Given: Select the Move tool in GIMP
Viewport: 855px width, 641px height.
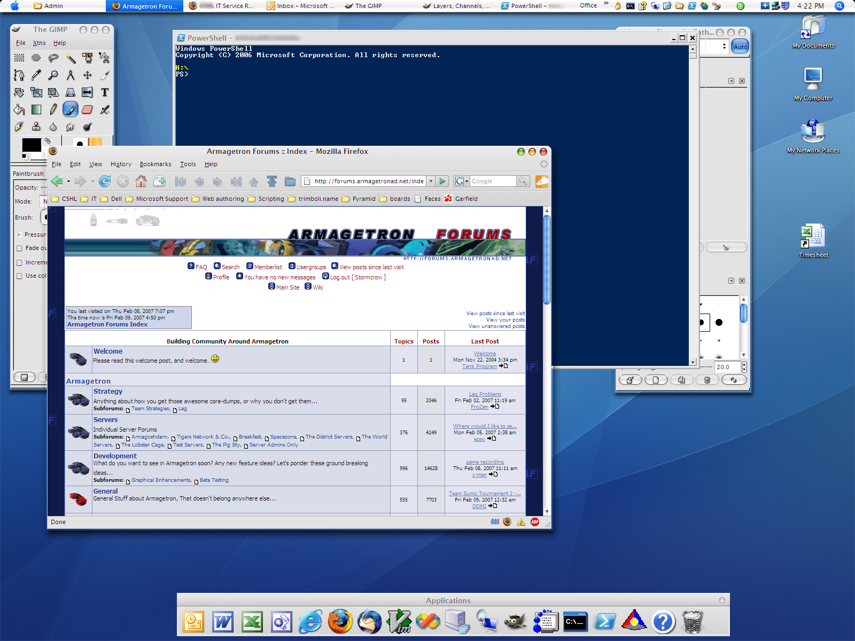Looking at the screenshot, I should (88, 75).
